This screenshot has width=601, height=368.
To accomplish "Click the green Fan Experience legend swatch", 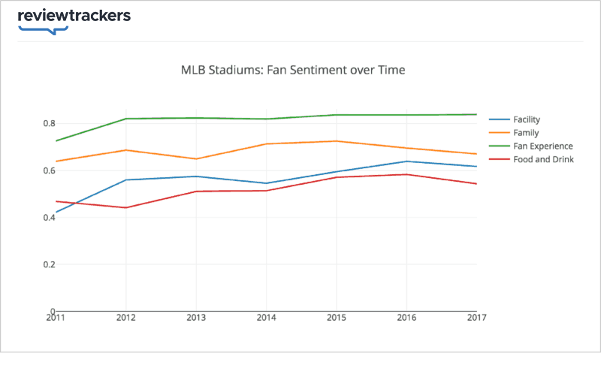I will [x=499, y=146].
